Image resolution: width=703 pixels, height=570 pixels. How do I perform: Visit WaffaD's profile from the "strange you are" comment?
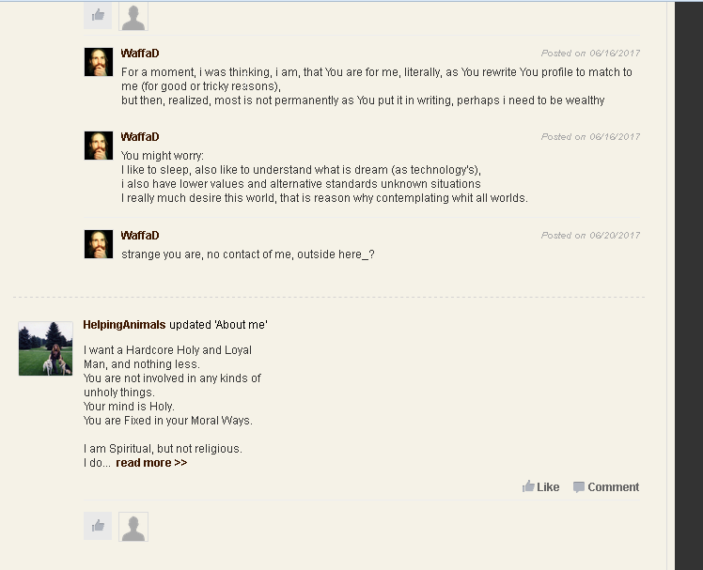140,236
